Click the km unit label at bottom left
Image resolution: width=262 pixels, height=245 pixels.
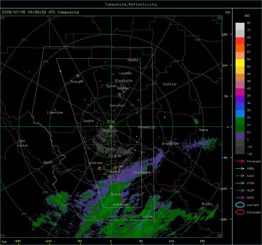point(4,242)
